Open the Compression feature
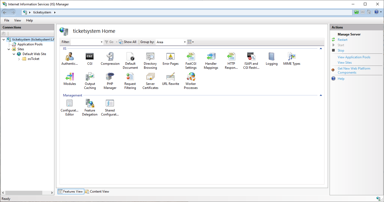 pos(110,59)
